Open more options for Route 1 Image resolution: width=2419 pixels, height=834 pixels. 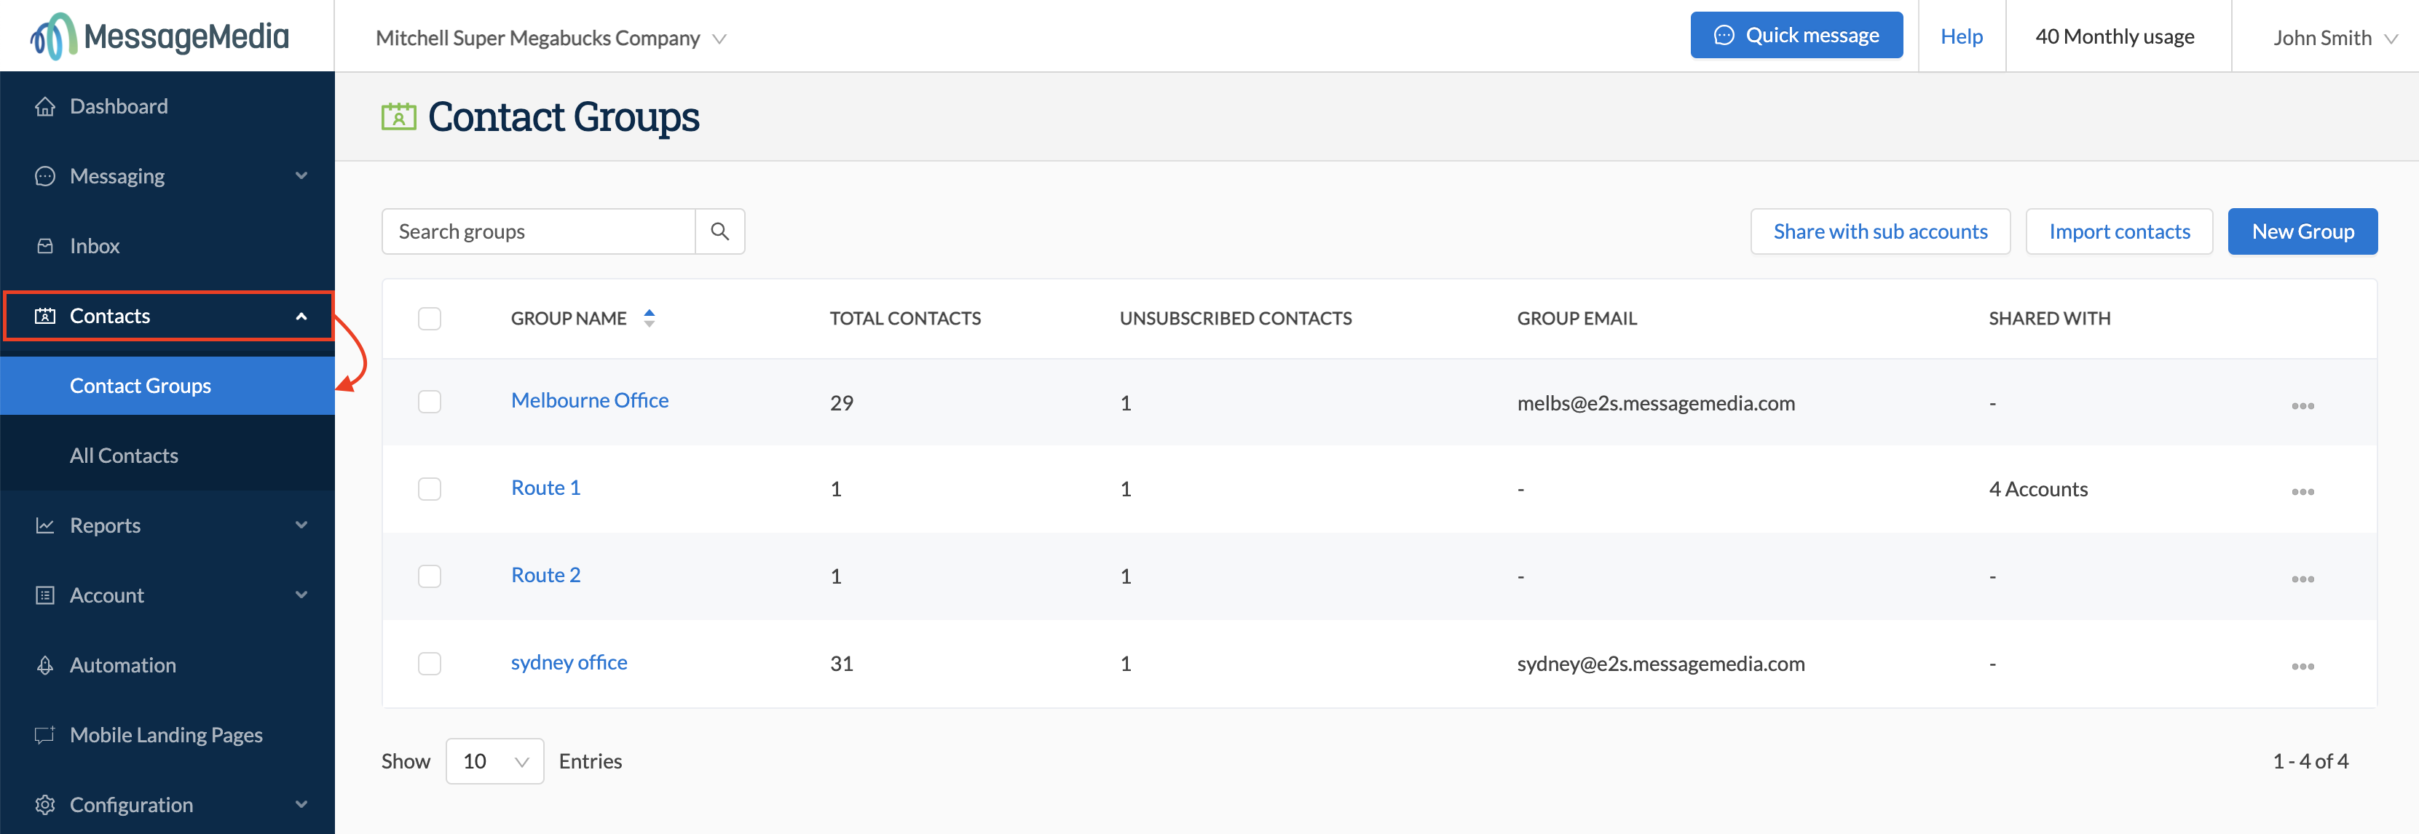tap(2302, 491)
